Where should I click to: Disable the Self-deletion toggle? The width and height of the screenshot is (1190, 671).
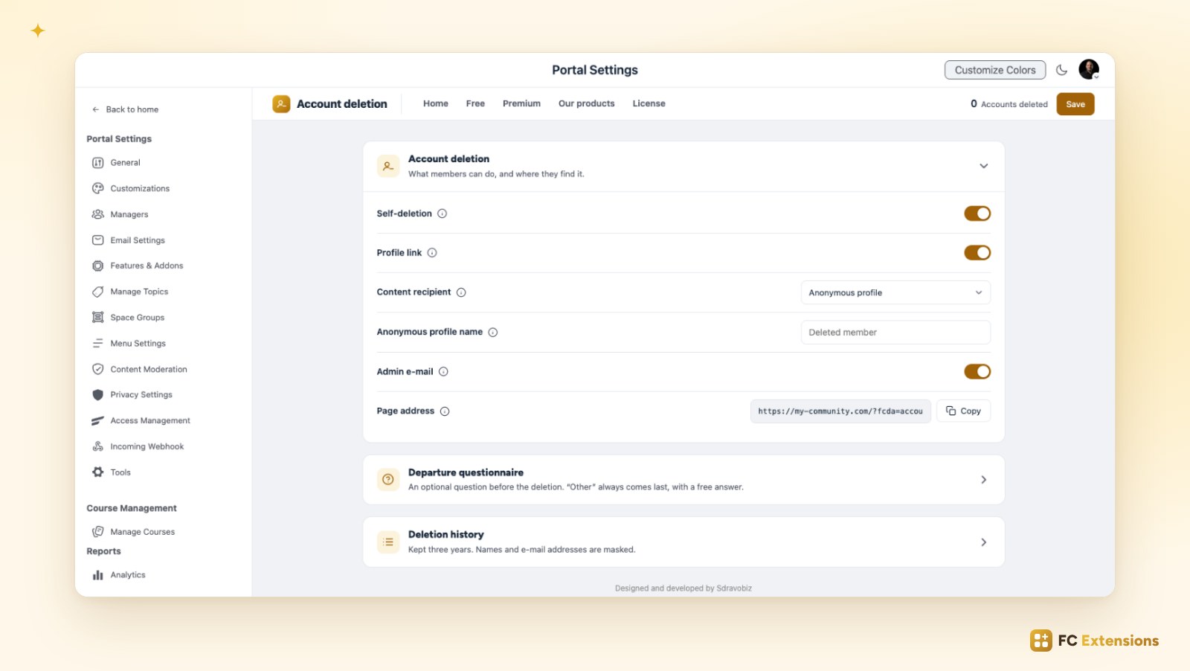pyautogui.click(x=977, y=213)
